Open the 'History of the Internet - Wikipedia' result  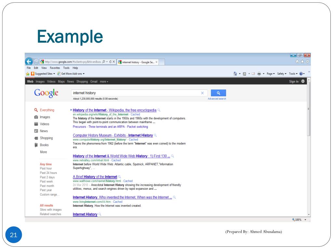(114, 110)
